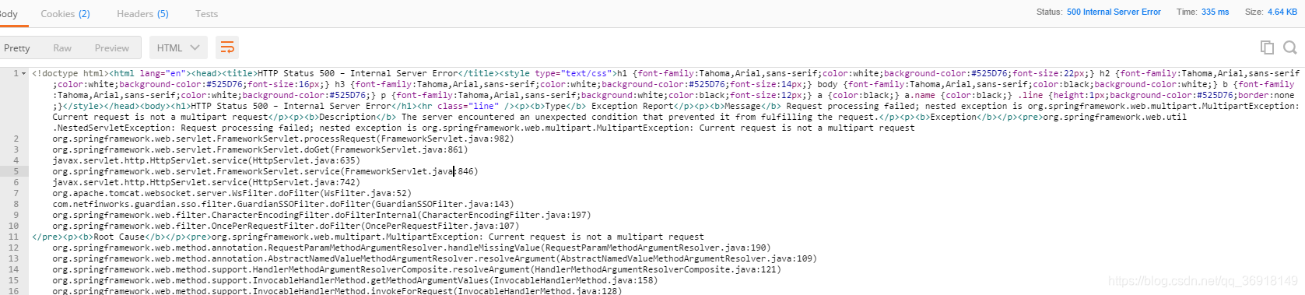Click the HttpServlet.java:742 stack line
Screen dimensions: 1305x295
206,182
